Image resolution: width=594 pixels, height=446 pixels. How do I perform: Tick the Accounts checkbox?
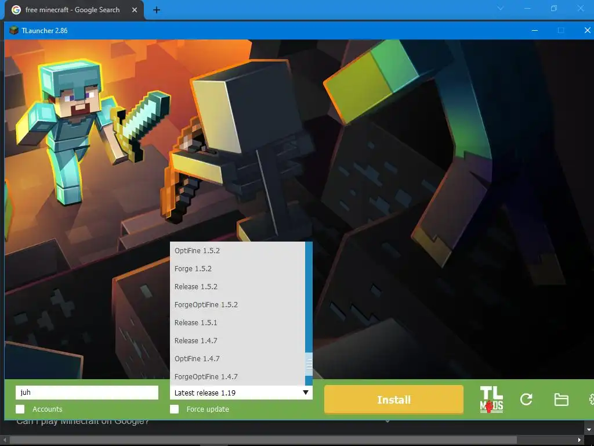[20, 409]
